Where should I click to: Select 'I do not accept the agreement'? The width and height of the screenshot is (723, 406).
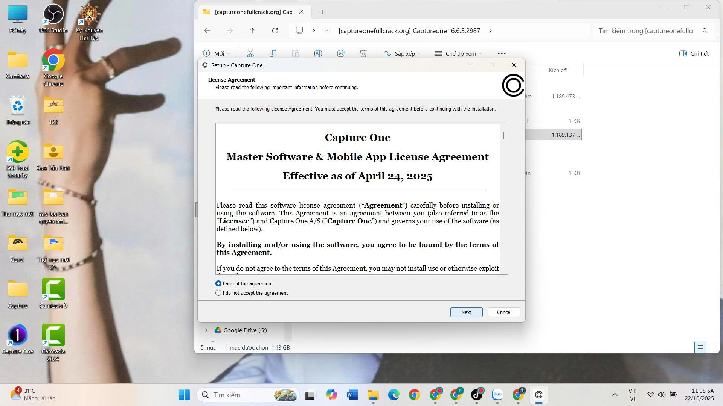[218, 293]
